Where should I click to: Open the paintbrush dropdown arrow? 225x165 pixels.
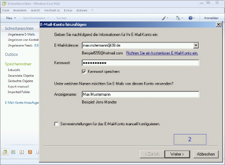[x=168, y=18]
